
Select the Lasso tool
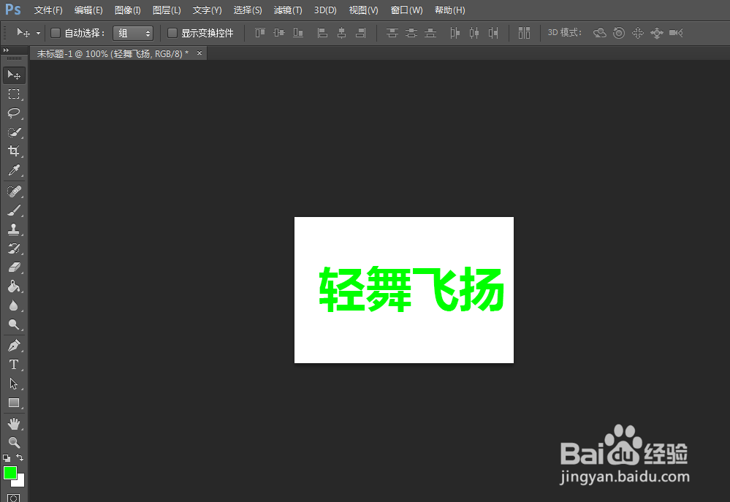14,113
